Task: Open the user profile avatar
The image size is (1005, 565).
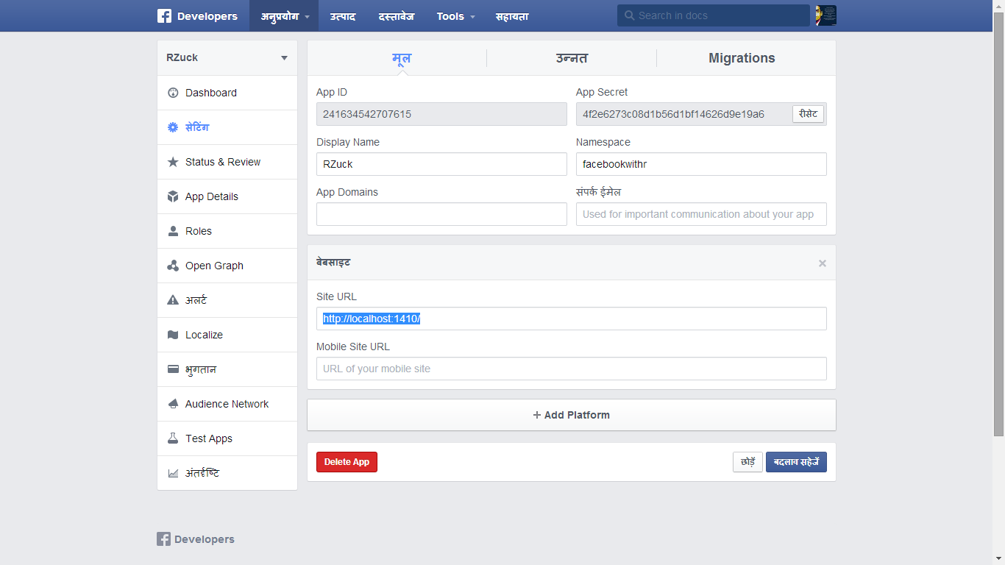Action: pyautogui.click(x=825, y=15)
